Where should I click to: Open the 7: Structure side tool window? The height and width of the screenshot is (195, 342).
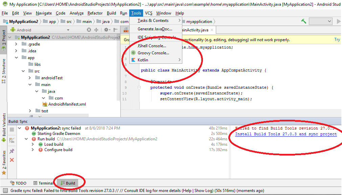coord(4,71)
